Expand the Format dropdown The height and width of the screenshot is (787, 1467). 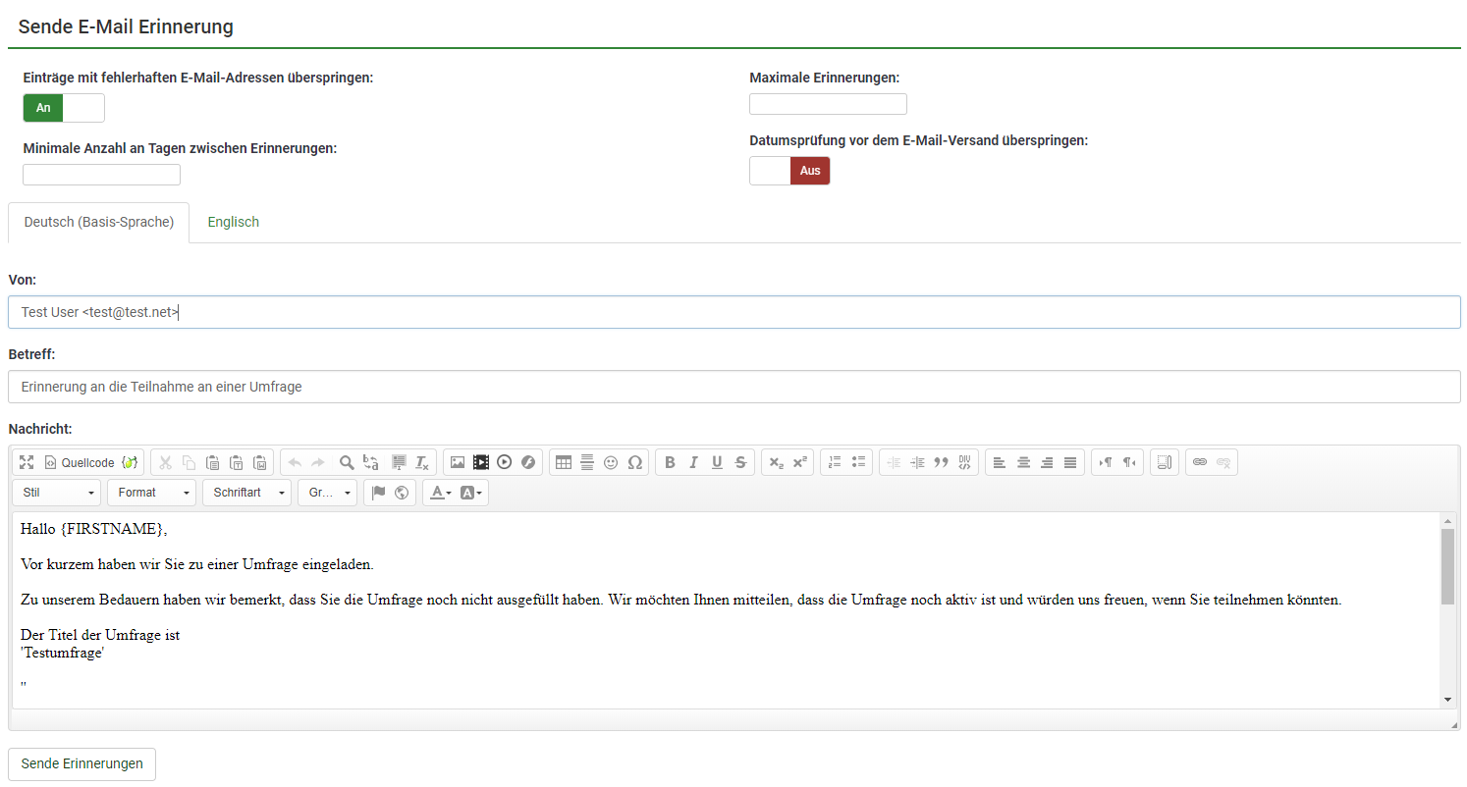(152, 493)
